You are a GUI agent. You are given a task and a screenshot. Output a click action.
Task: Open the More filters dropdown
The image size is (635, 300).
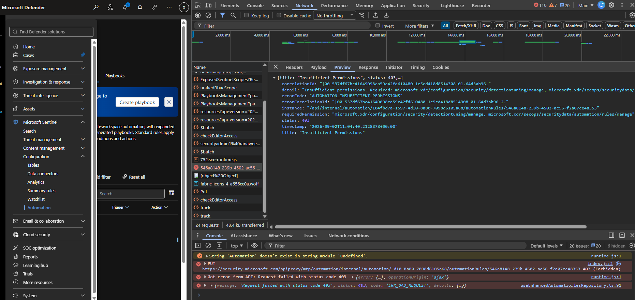419,26
